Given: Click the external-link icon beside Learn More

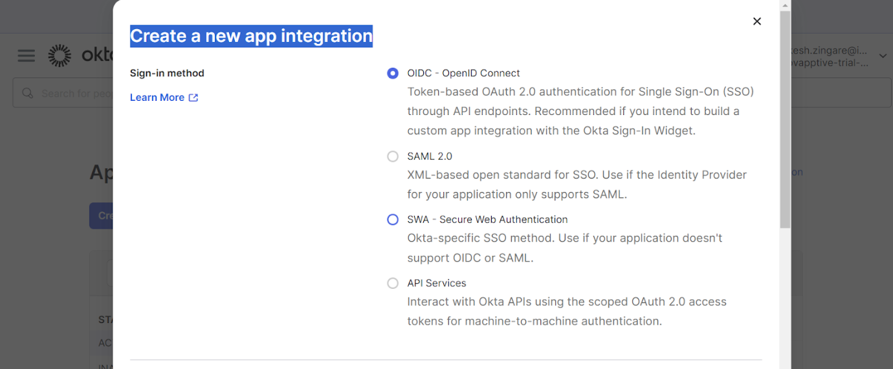Looking at the screenshot, I should click(x=193, y=98).
